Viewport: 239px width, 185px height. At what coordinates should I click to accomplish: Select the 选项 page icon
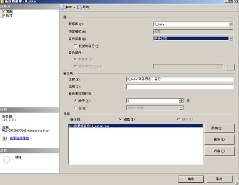(x=3, y=15)
